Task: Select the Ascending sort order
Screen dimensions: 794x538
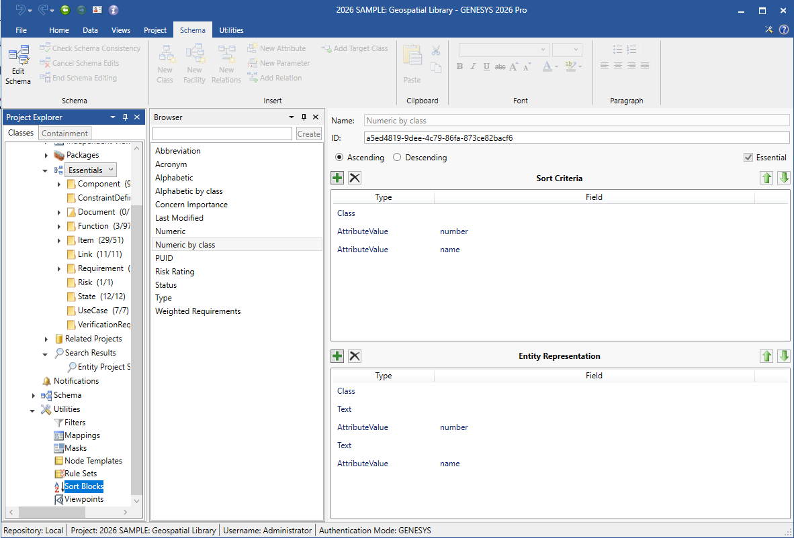Action: pos(339,158)
